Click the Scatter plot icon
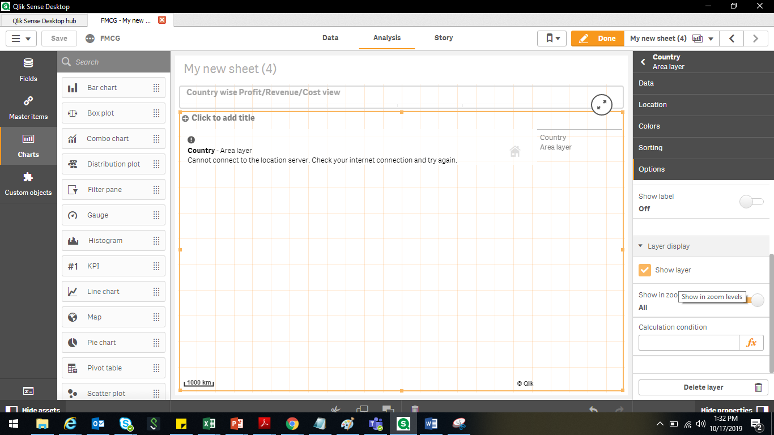Image resolution: width=774 pixels, height=435 pixels. tap(73, 393)
